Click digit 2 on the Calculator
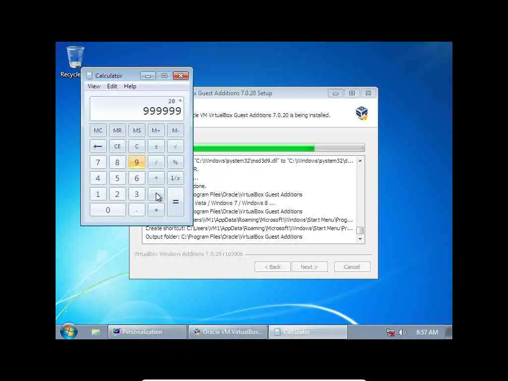Screen dimensions: 508x381 coord(117,194)
